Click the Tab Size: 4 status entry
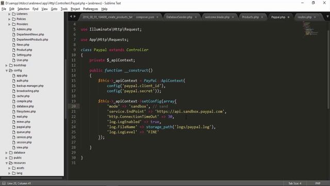The image size is (330, 186). click(x=294, y=183)
